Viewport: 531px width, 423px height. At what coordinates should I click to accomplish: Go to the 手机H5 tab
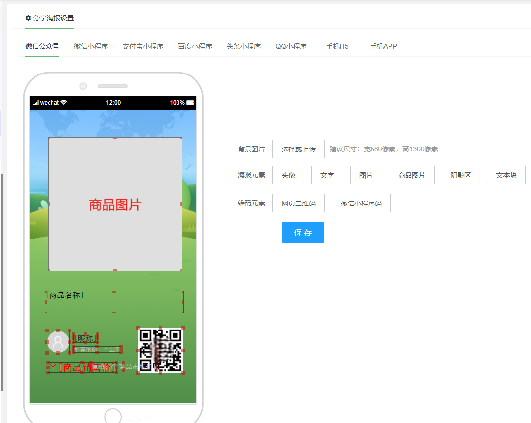coord(337,47)
